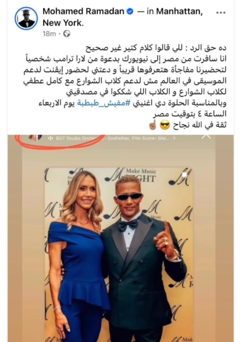This screenshot has width=241, height=342.
Task: Click the globe public privacy icon
Action: pyautogui.click(x=67, y=34)
